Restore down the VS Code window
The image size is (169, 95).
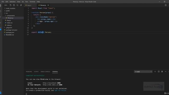coord(164,2)
